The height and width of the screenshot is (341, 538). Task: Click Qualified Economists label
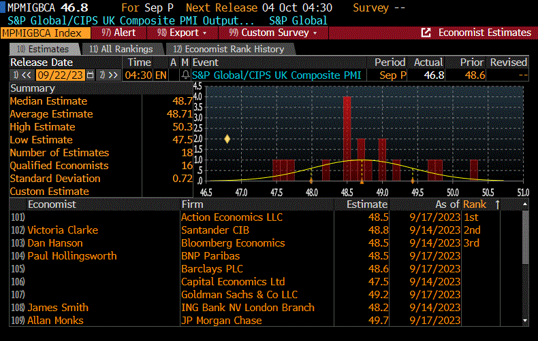click(59, 166)
